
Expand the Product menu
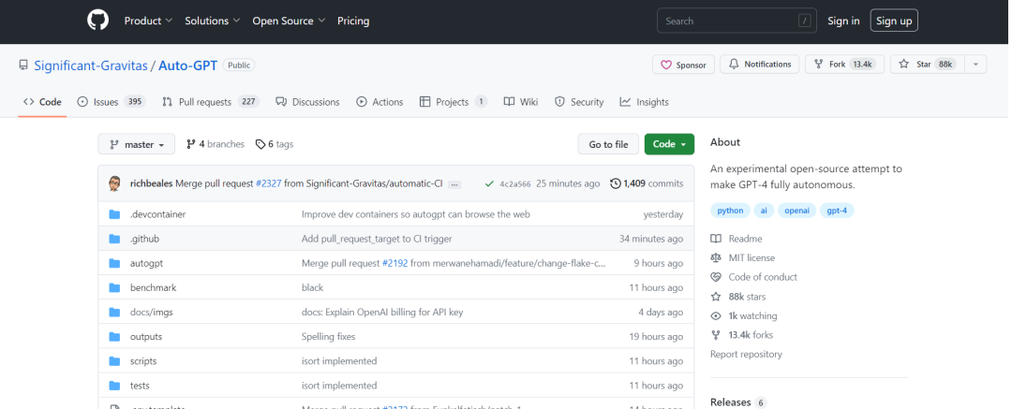(147, 21)
